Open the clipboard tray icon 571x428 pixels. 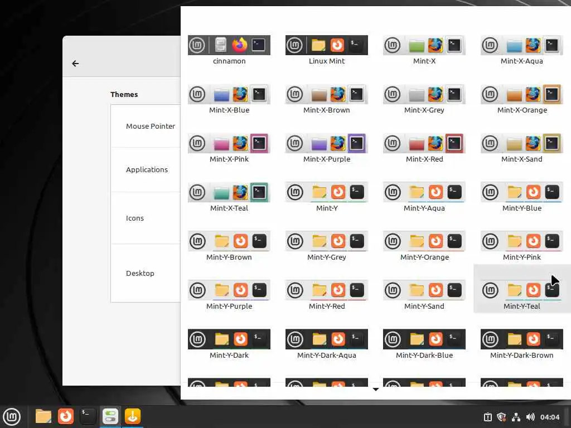(488, 417)
